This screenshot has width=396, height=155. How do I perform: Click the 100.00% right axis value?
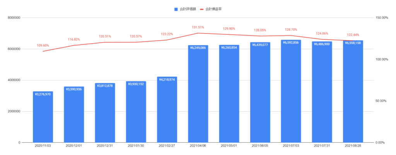381,59
